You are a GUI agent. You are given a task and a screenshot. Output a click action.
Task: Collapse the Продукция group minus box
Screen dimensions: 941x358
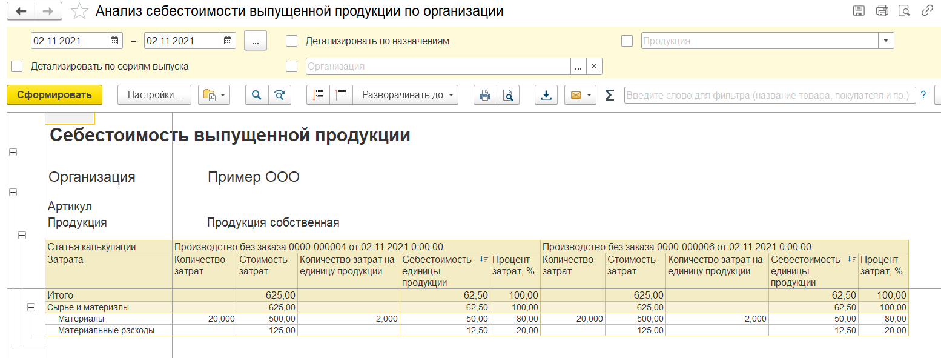tap(22, 235)
